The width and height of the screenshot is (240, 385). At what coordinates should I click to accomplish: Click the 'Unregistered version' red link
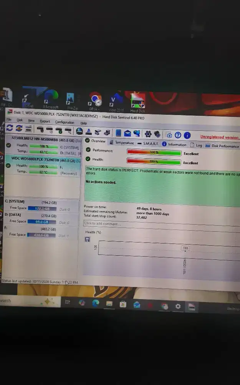tap(219, 137)
